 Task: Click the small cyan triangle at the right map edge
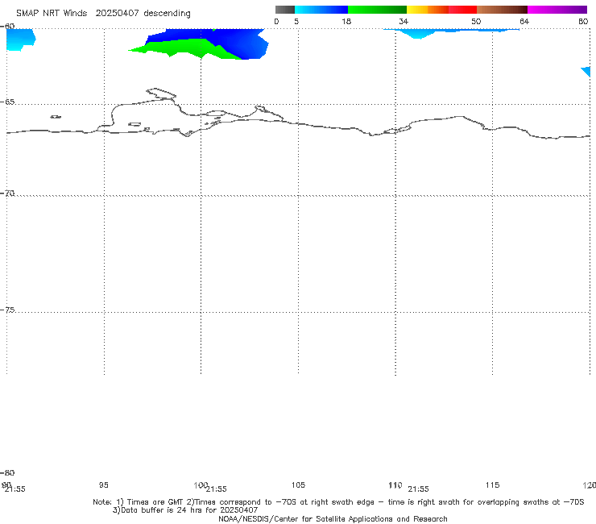(586, 71)
